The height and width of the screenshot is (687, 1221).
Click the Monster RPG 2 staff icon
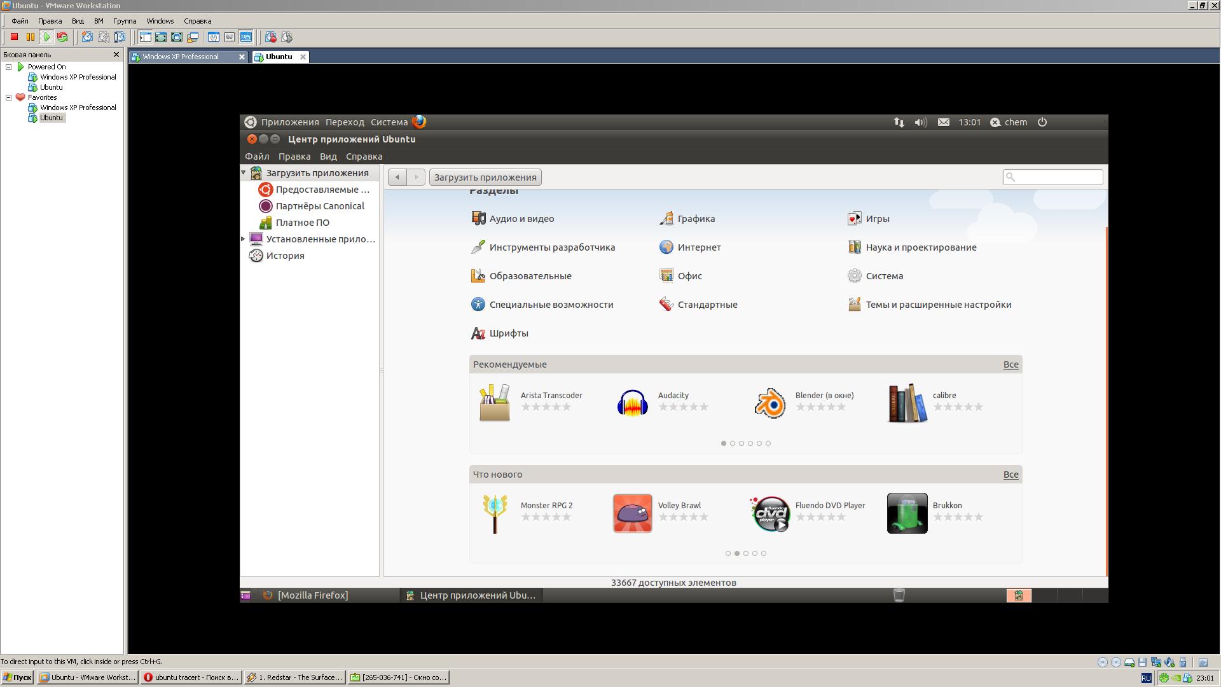point(495,513)
